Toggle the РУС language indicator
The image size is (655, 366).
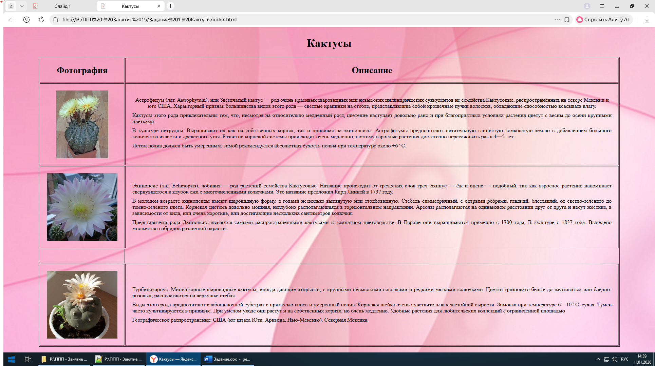pos(624,359)
